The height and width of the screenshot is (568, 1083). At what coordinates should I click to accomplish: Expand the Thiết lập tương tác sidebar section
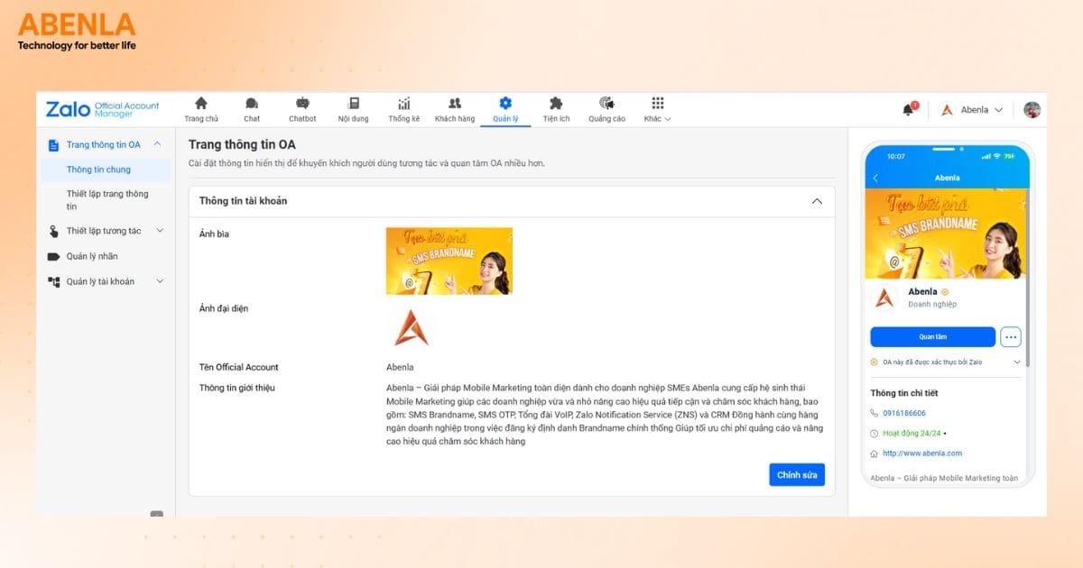click(x=160, y=231)
